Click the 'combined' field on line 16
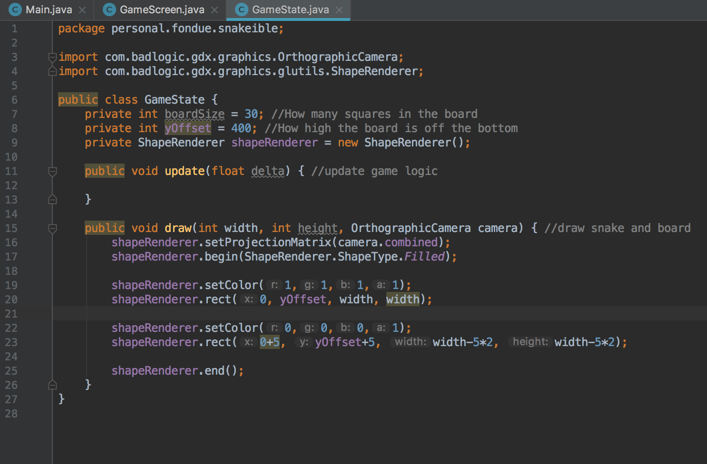Screen dimensions: 707x464 tap(411, 242)
